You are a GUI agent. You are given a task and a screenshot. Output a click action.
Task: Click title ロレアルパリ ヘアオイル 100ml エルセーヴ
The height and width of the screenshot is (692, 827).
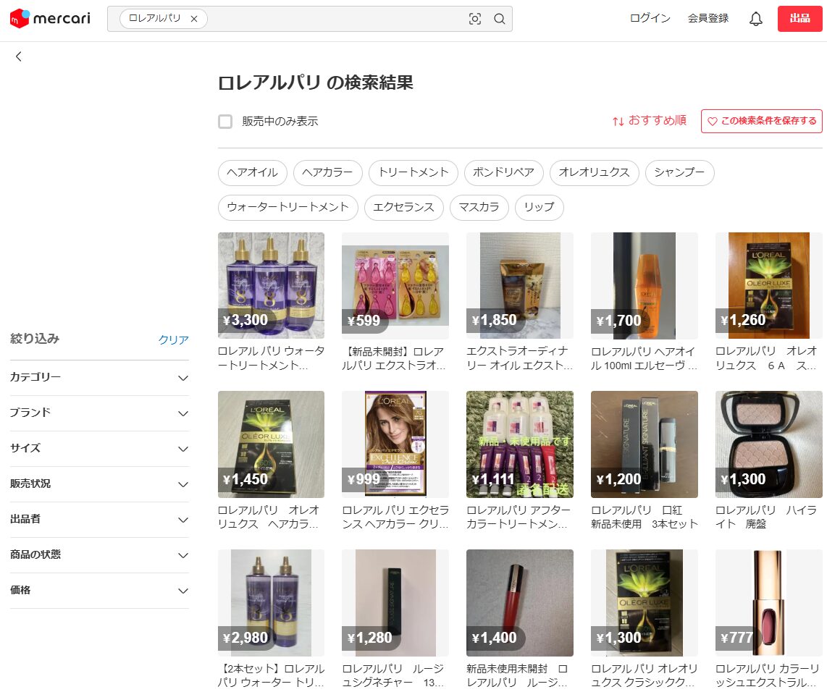644,358
